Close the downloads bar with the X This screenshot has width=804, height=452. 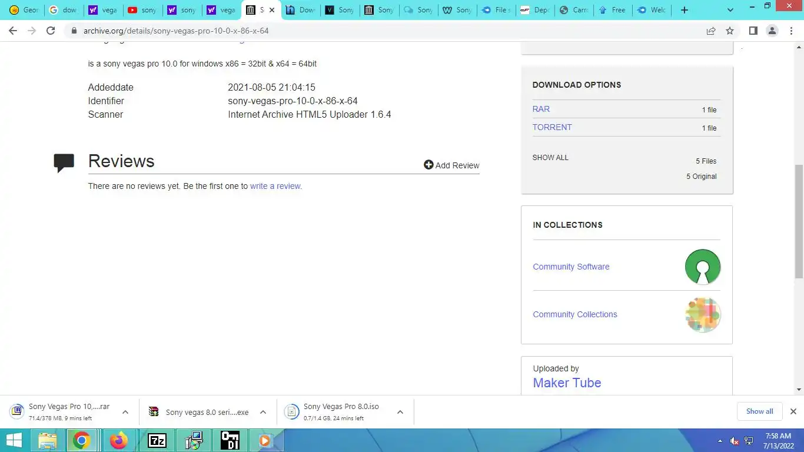click(x=793, y=411)
